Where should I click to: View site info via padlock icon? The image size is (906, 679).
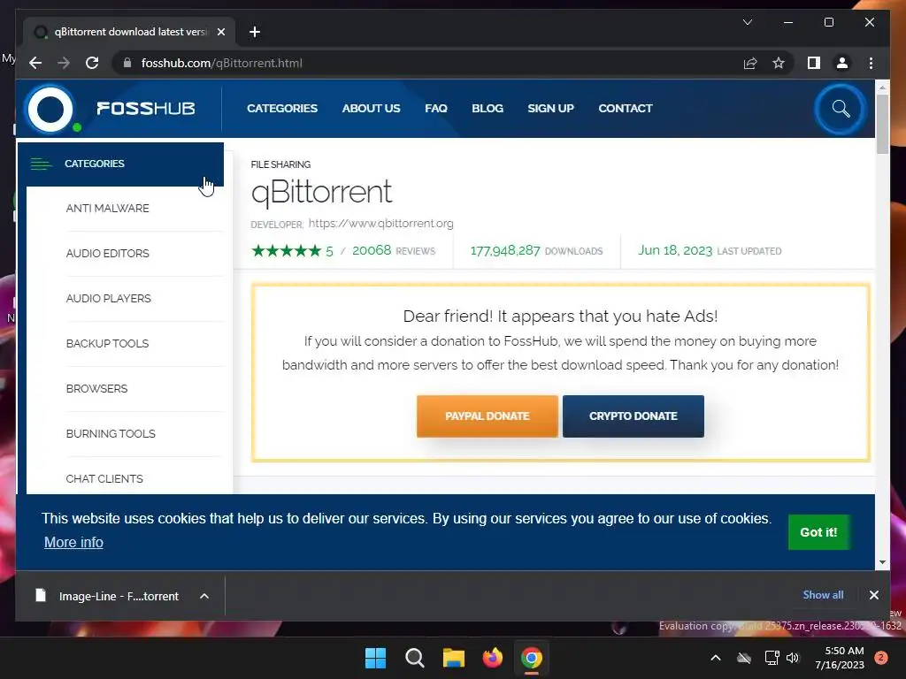point(127,63)
